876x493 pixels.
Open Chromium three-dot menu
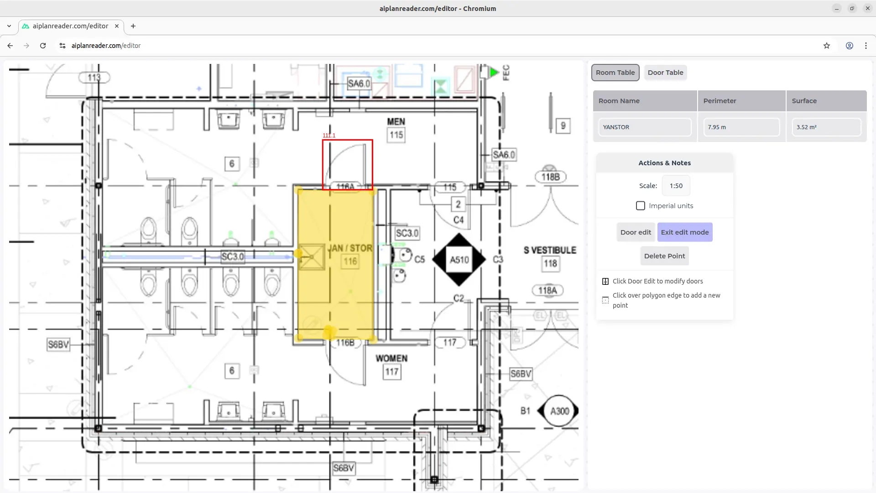(866, 46)
